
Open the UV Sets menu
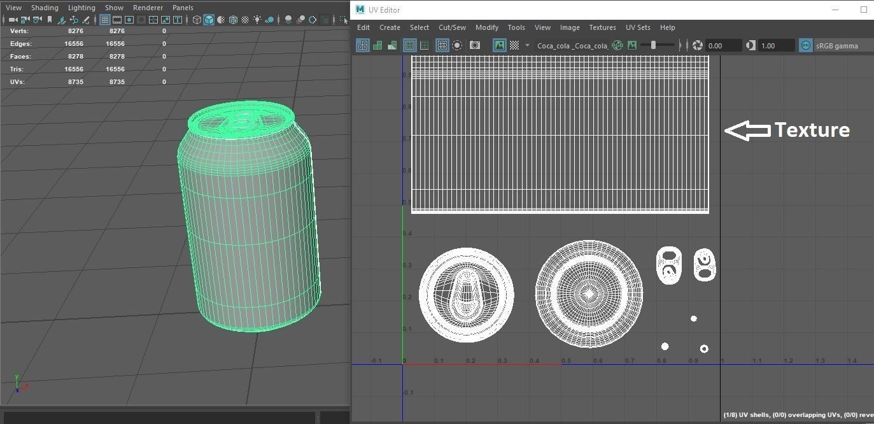tap(638, 27)
